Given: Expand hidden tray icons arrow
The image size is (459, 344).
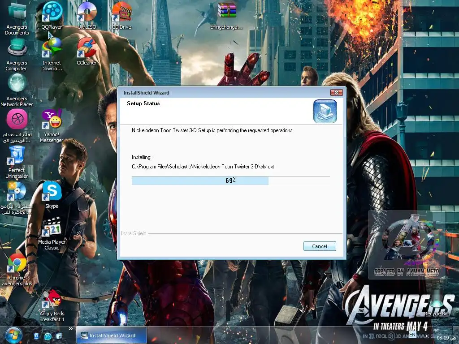Looking at the screenshot, I should point(427,336).
